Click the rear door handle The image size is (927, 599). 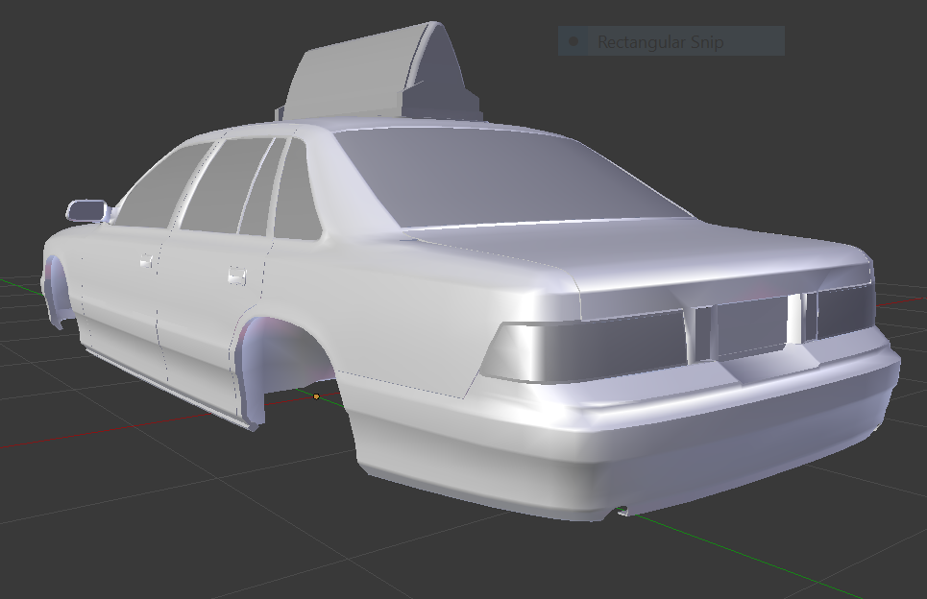237,276
